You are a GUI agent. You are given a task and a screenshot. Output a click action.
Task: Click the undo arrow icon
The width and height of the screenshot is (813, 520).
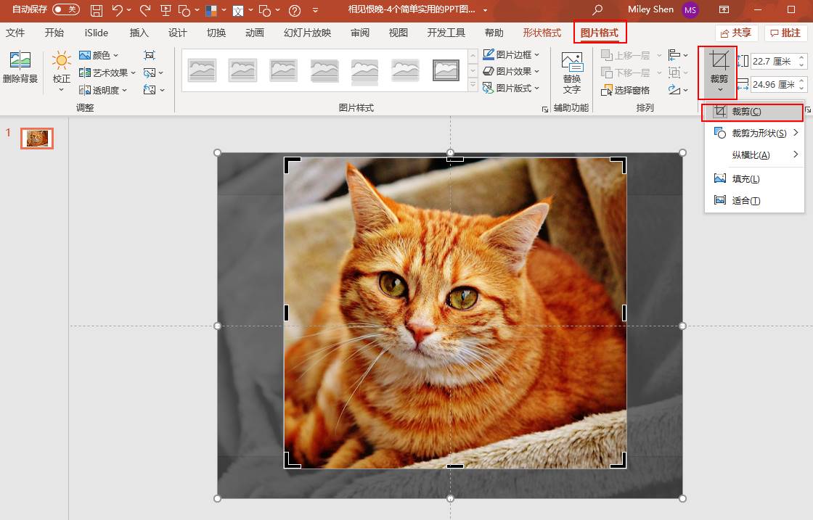(118, 10)
